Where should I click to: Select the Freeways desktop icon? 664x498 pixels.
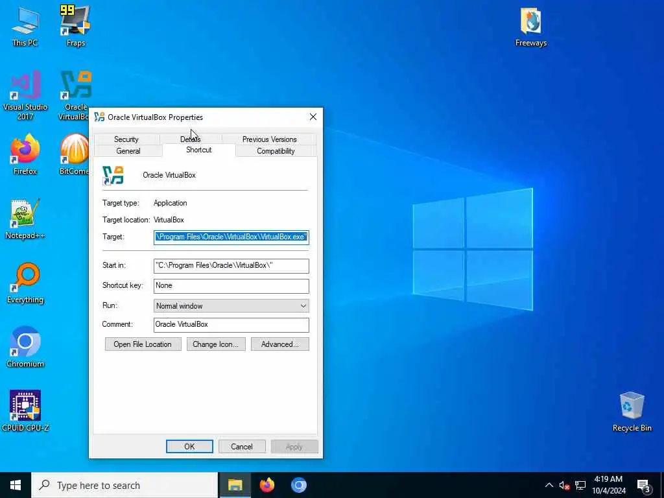click(530, 27)
